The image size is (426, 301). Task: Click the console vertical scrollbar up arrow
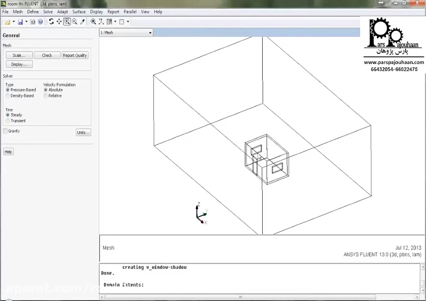423,267
